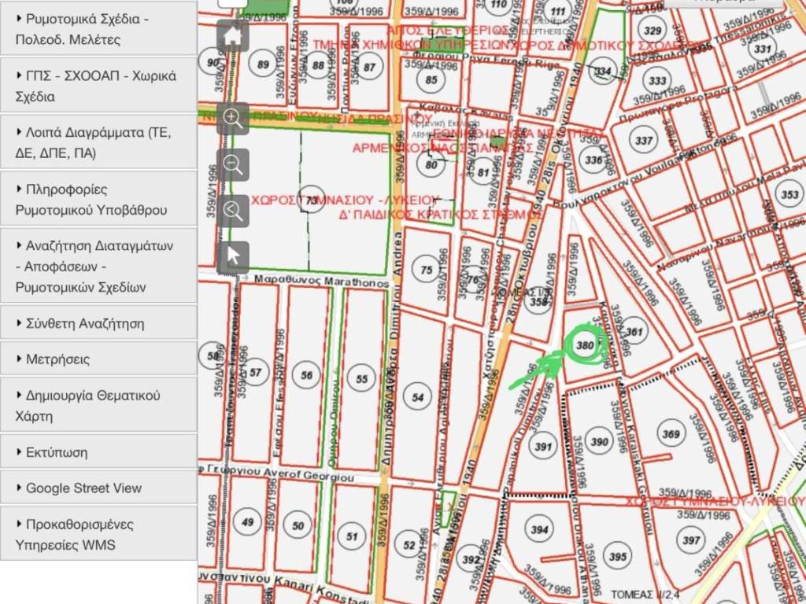The height and width of the screenshot is (604, 806).
Task: Open Πληροφορίες Ρυμοτομικού Υποβάθρου panel
Action: pos(98,200)
